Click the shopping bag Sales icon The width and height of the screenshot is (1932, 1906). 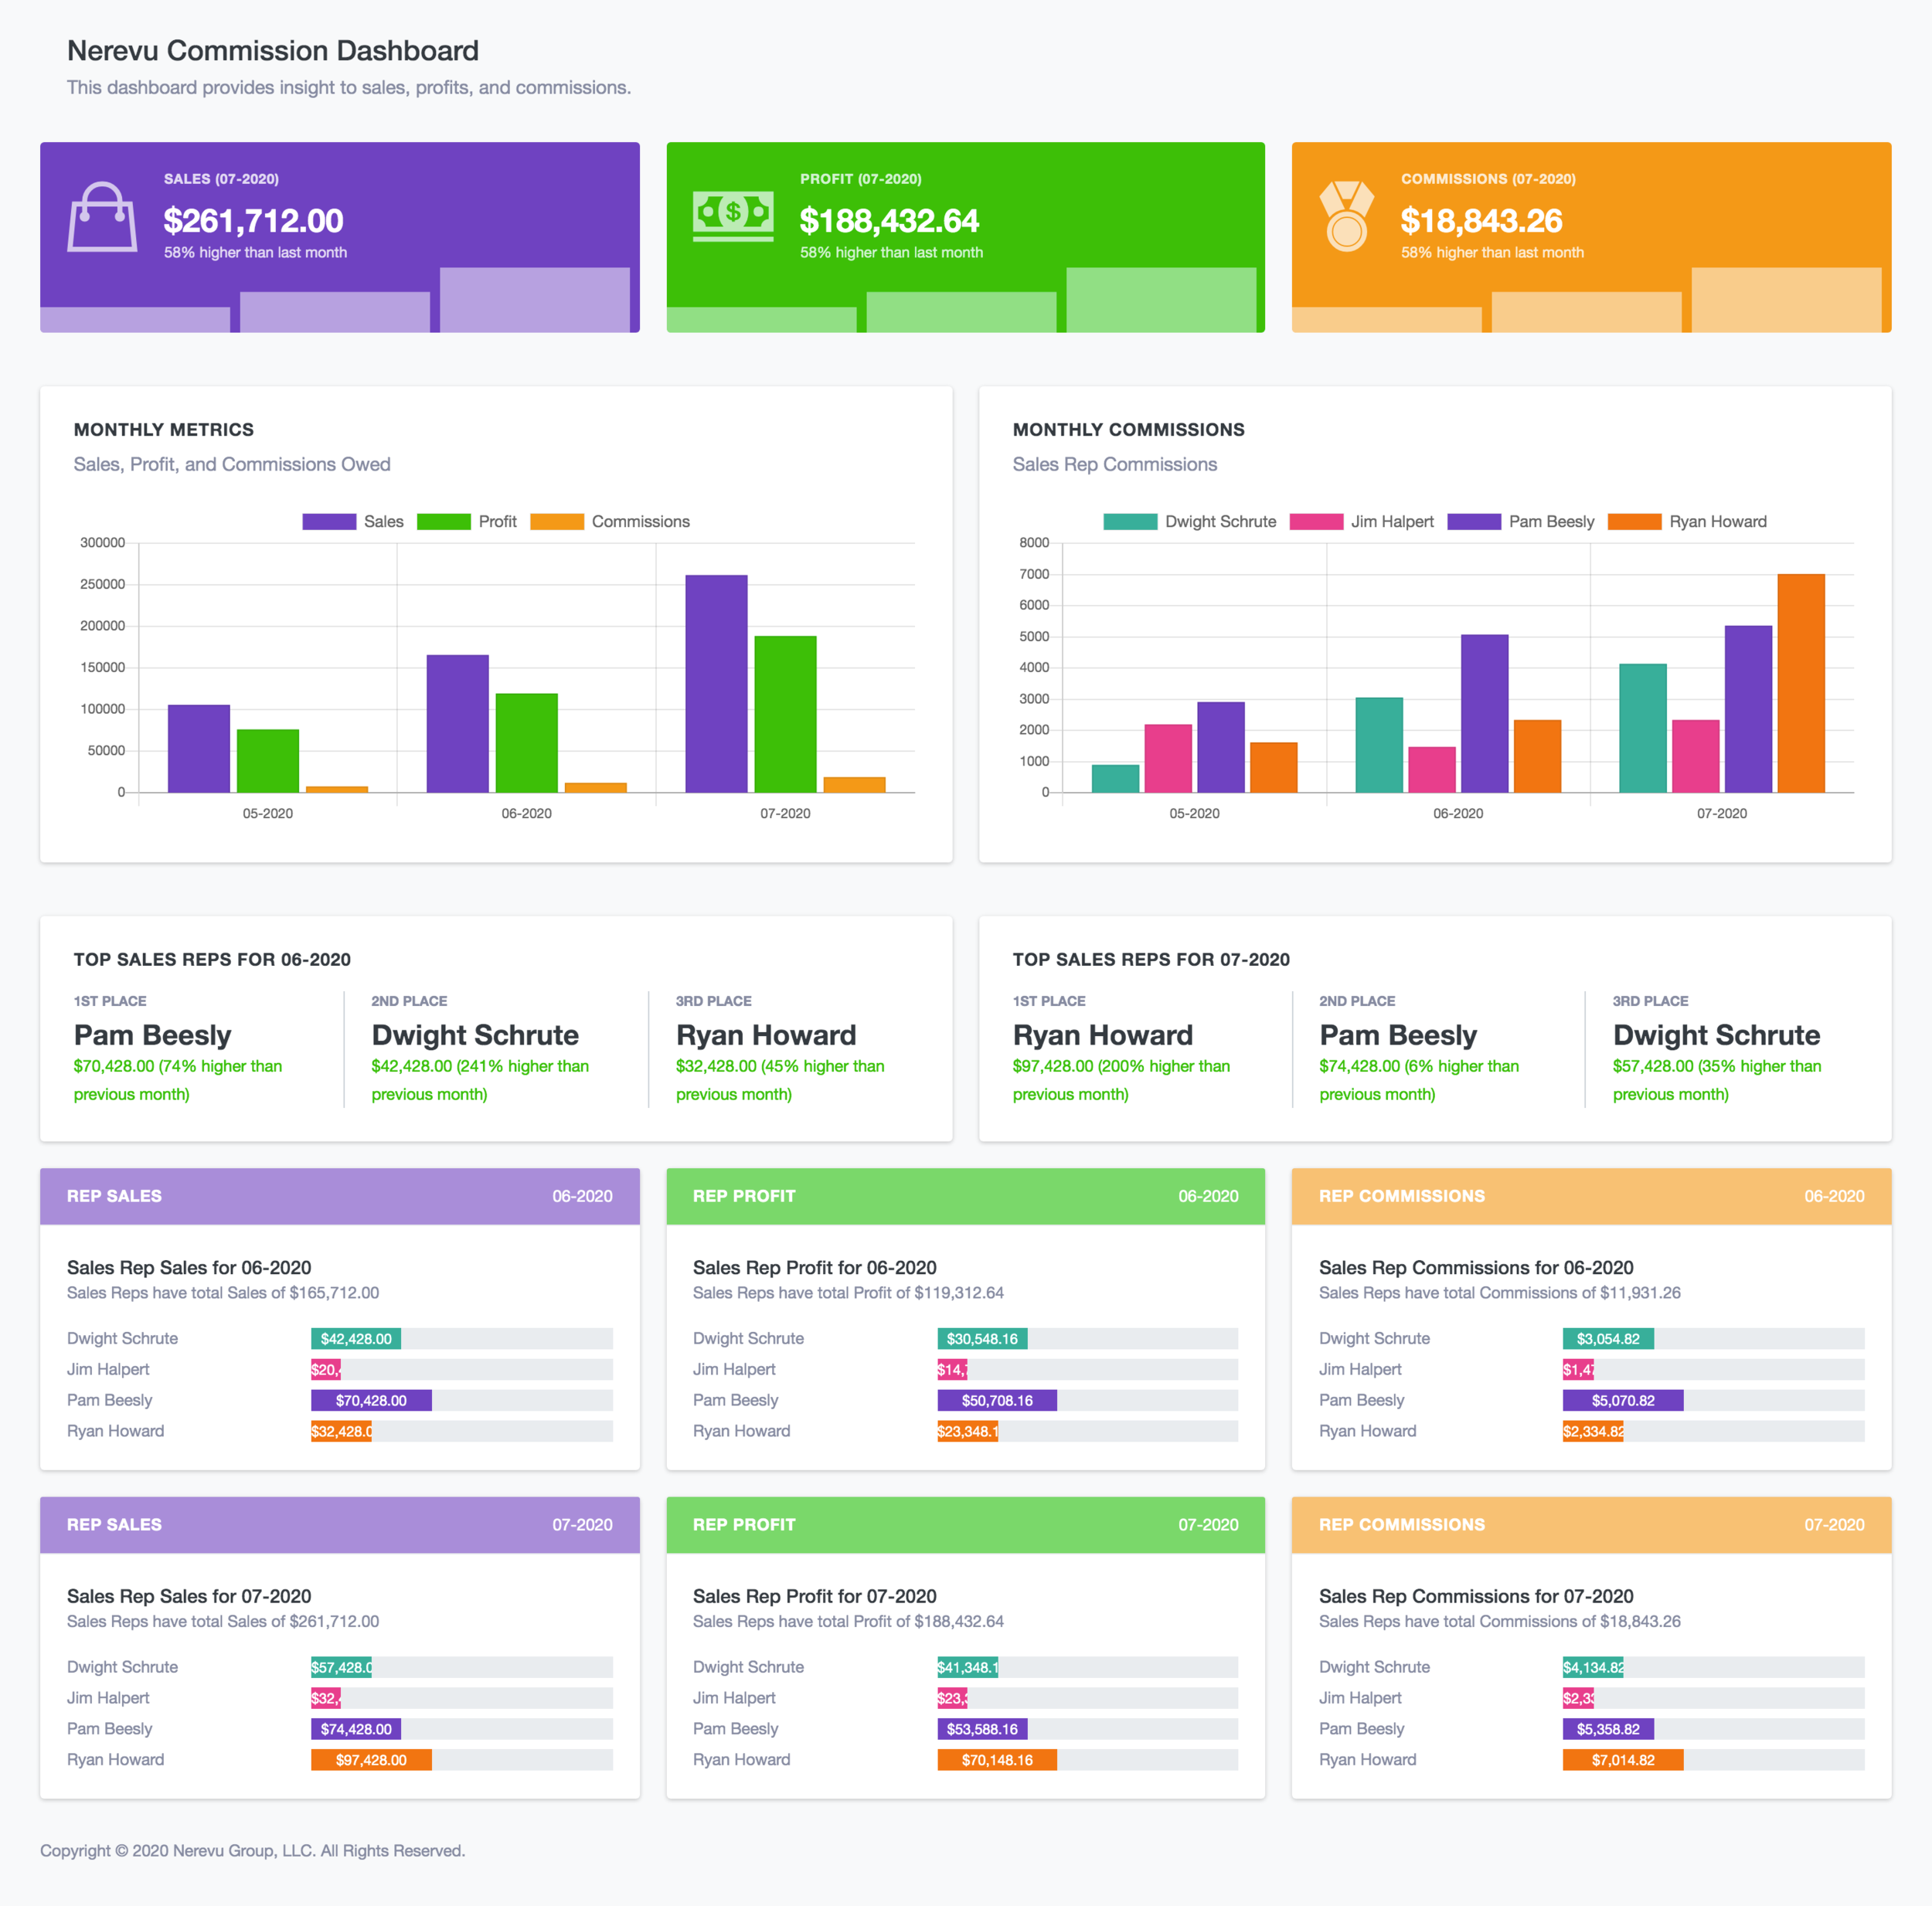(102, 216)
